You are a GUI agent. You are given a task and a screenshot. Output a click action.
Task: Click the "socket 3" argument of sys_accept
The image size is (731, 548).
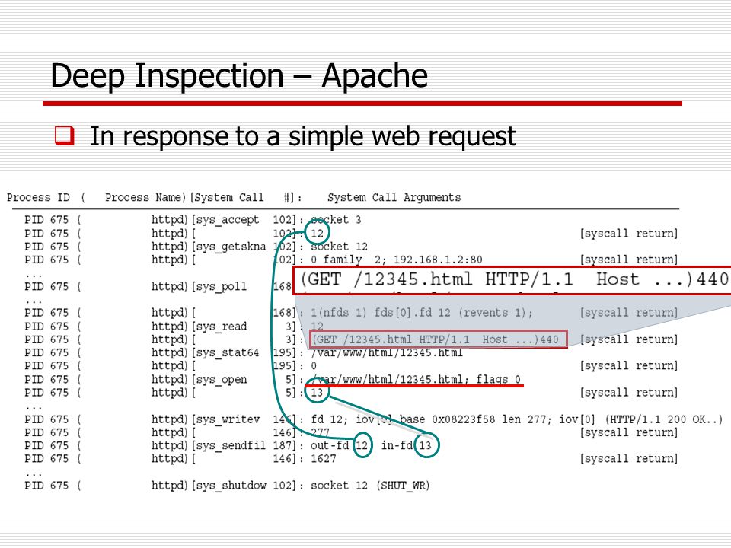pyautogui.click(x=336, y=220)
